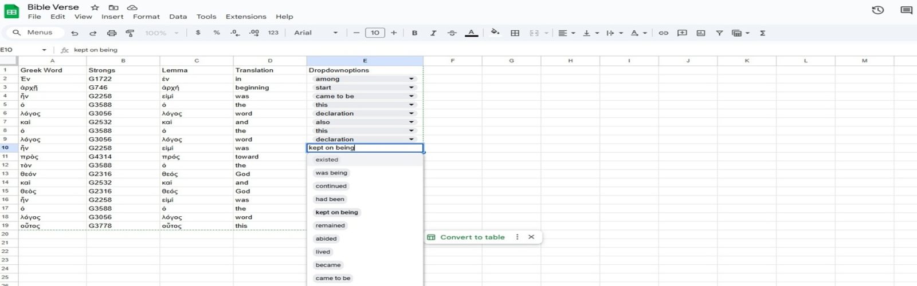Click the Functions sigma icon
This screenshot has height=286, width=917.
(x=762, y=33)
